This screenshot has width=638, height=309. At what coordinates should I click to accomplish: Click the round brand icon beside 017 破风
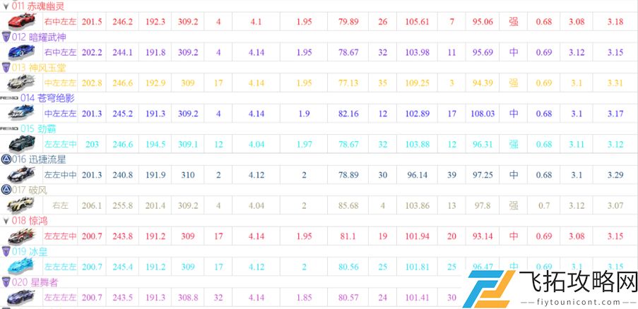[6, 190]
